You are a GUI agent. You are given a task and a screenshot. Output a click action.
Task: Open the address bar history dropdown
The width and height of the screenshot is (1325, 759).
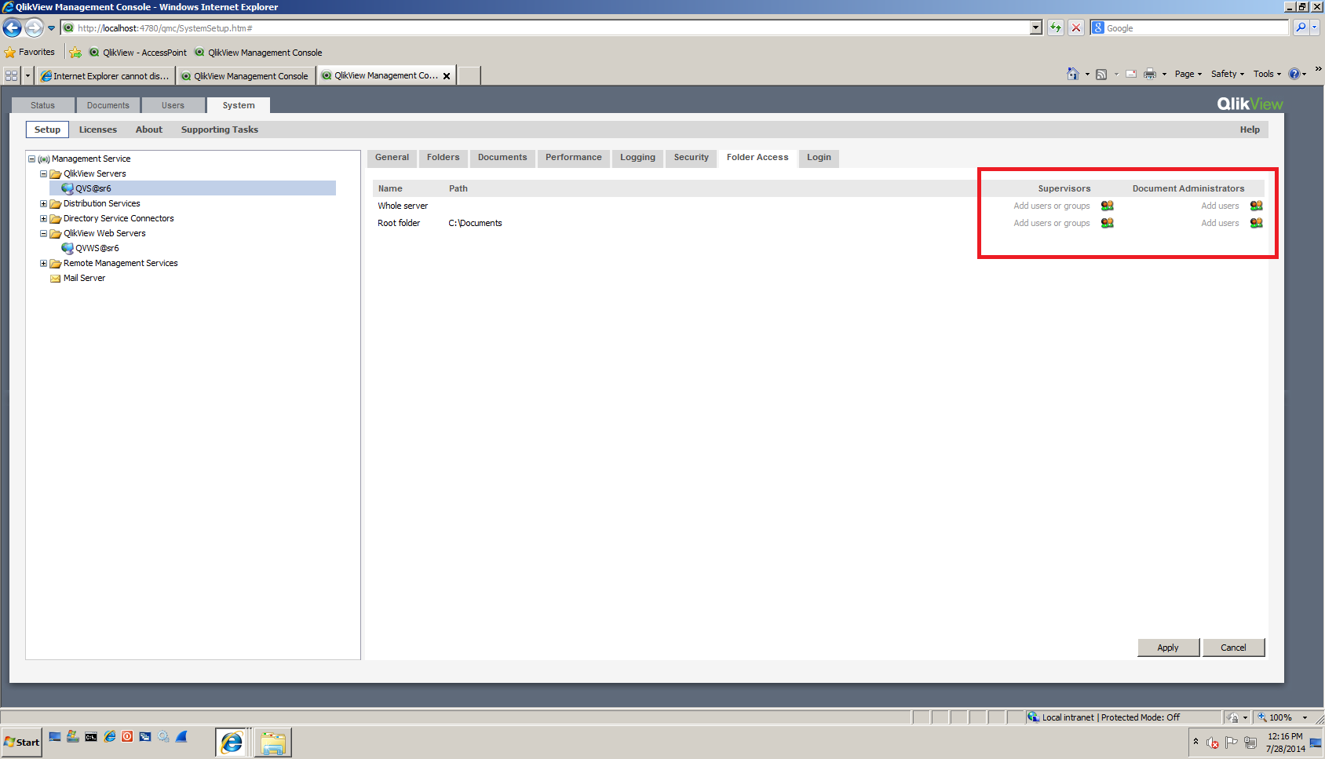tap(1036, 27)
